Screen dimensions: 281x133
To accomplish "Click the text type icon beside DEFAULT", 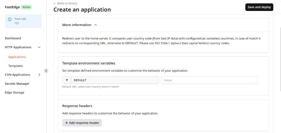I will pos(67,80).
